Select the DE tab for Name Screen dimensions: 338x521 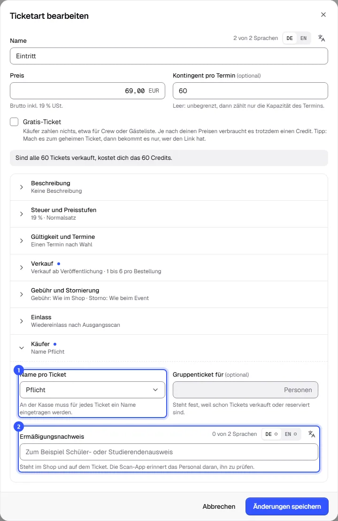(290, 38)
